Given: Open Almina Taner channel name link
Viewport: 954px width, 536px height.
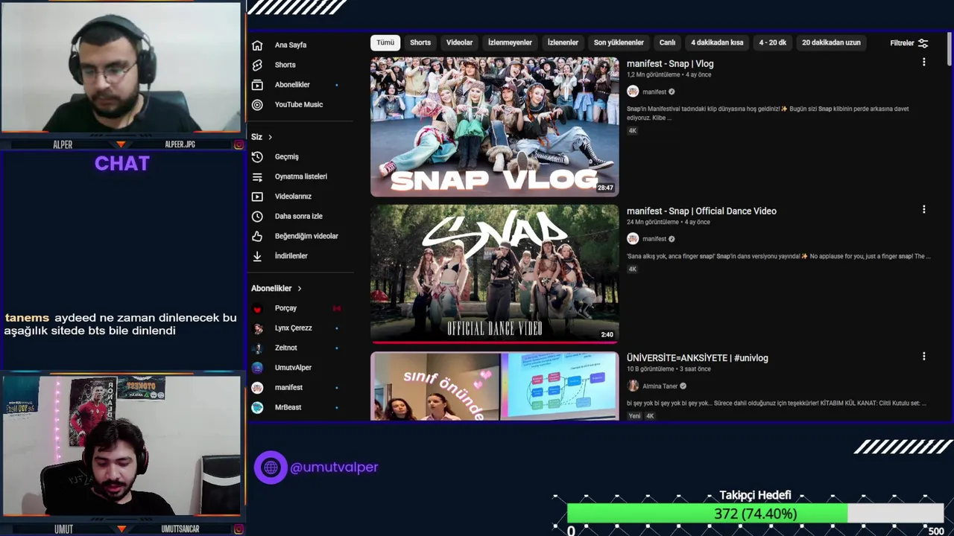Looking at the screenshot, I should point(660,386).
